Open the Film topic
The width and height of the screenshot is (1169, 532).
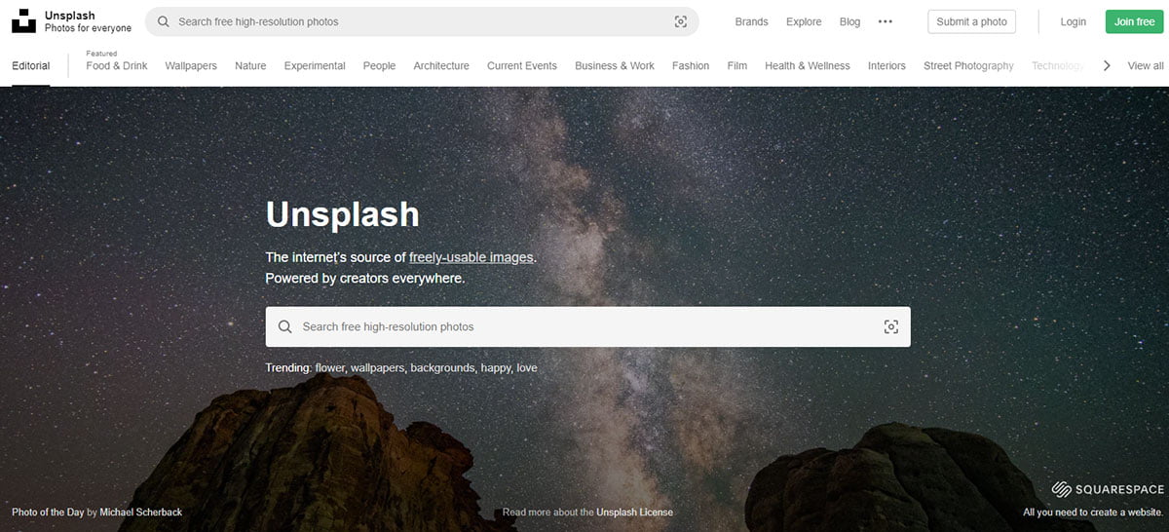737,66
